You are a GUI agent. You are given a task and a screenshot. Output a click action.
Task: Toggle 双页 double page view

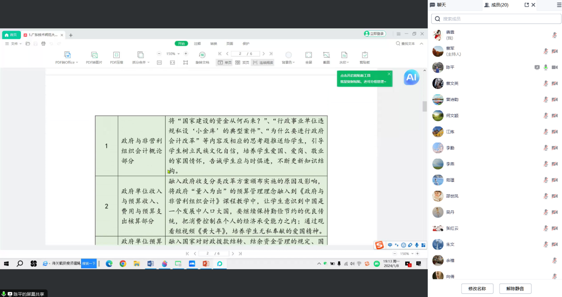[x=242, y=63]
